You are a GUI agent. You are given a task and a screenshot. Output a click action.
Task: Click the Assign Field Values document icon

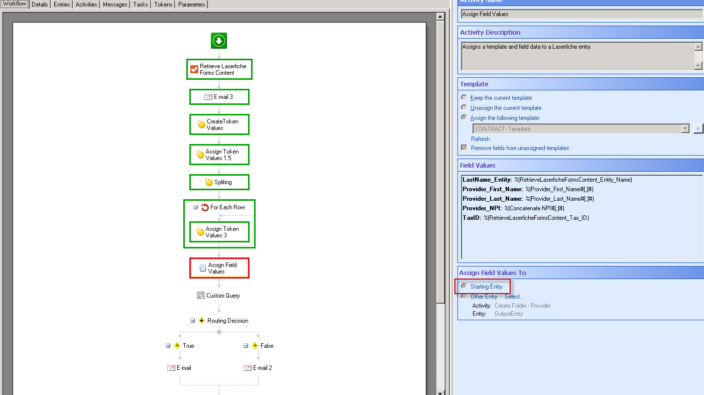(x=203, y=268)
